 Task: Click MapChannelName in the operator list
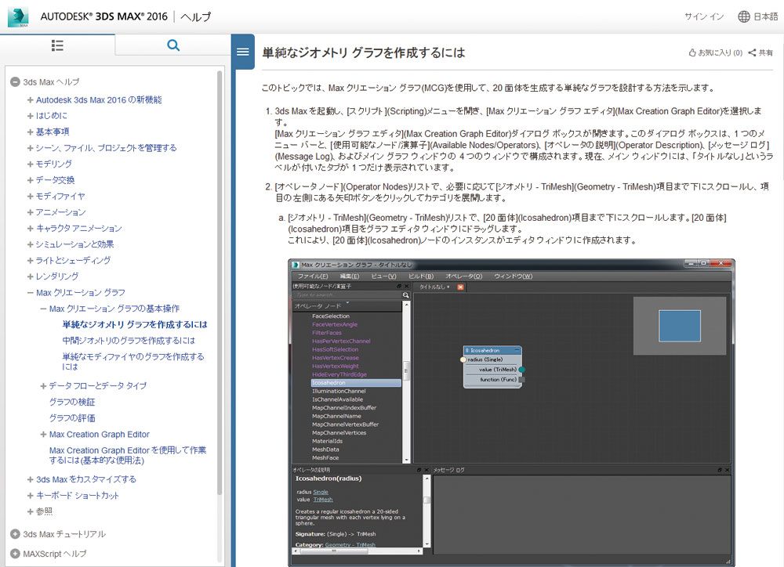336,416
